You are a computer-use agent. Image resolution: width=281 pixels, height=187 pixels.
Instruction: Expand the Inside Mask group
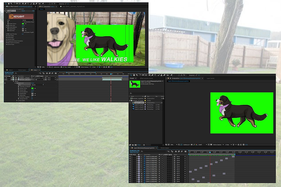point(6,38)
